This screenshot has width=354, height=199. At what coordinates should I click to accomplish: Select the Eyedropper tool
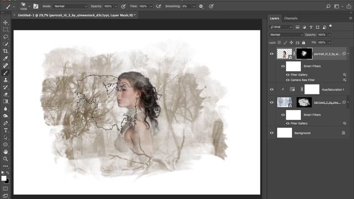click(x=6, y=59)
